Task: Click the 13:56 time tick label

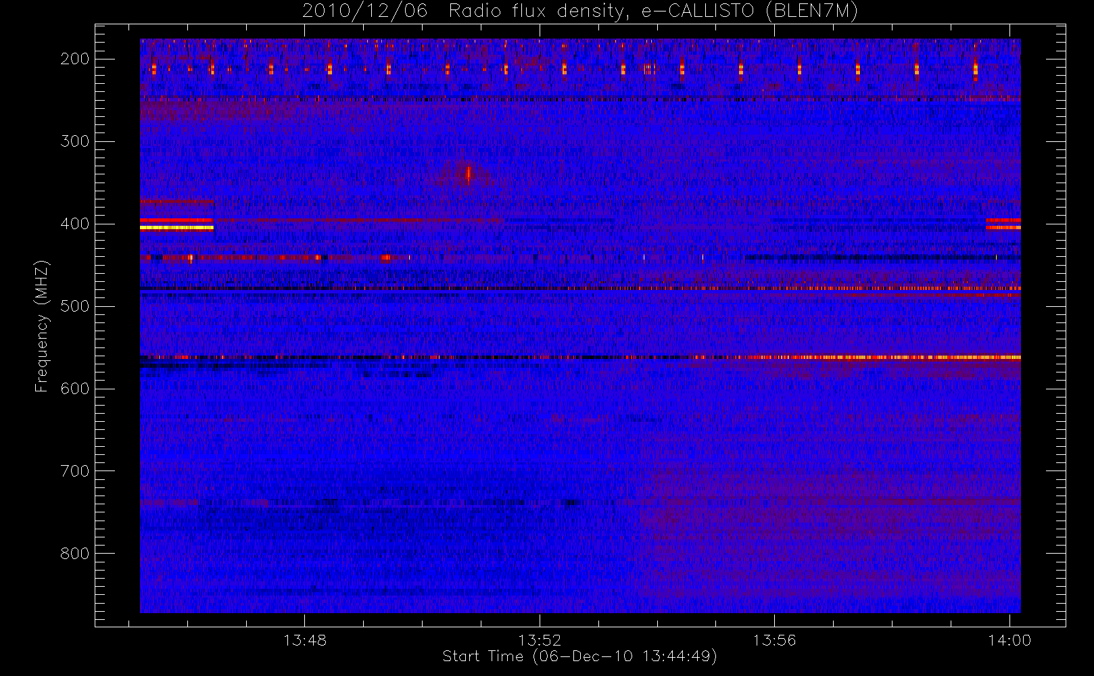Action: click(x=775, y=639)
